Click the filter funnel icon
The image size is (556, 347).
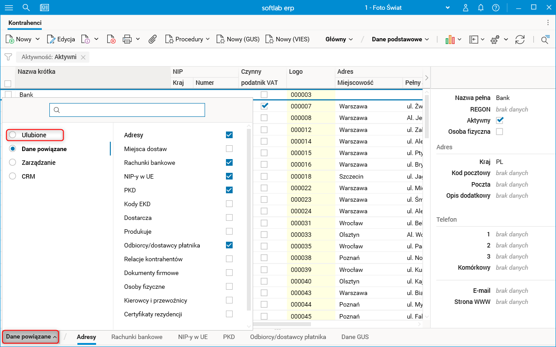point(8,57)
